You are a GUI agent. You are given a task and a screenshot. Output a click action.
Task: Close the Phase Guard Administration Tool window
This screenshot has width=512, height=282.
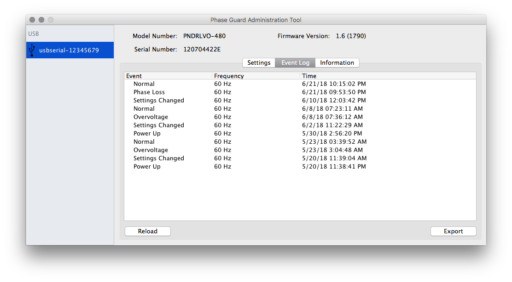32,20
